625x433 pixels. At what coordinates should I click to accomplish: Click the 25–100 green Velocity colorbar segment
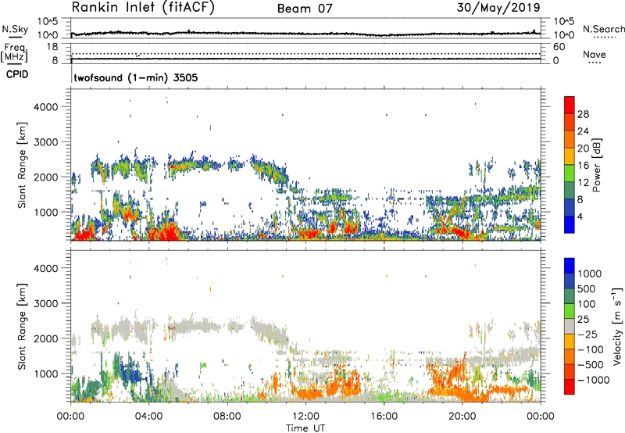click(570, 311)
